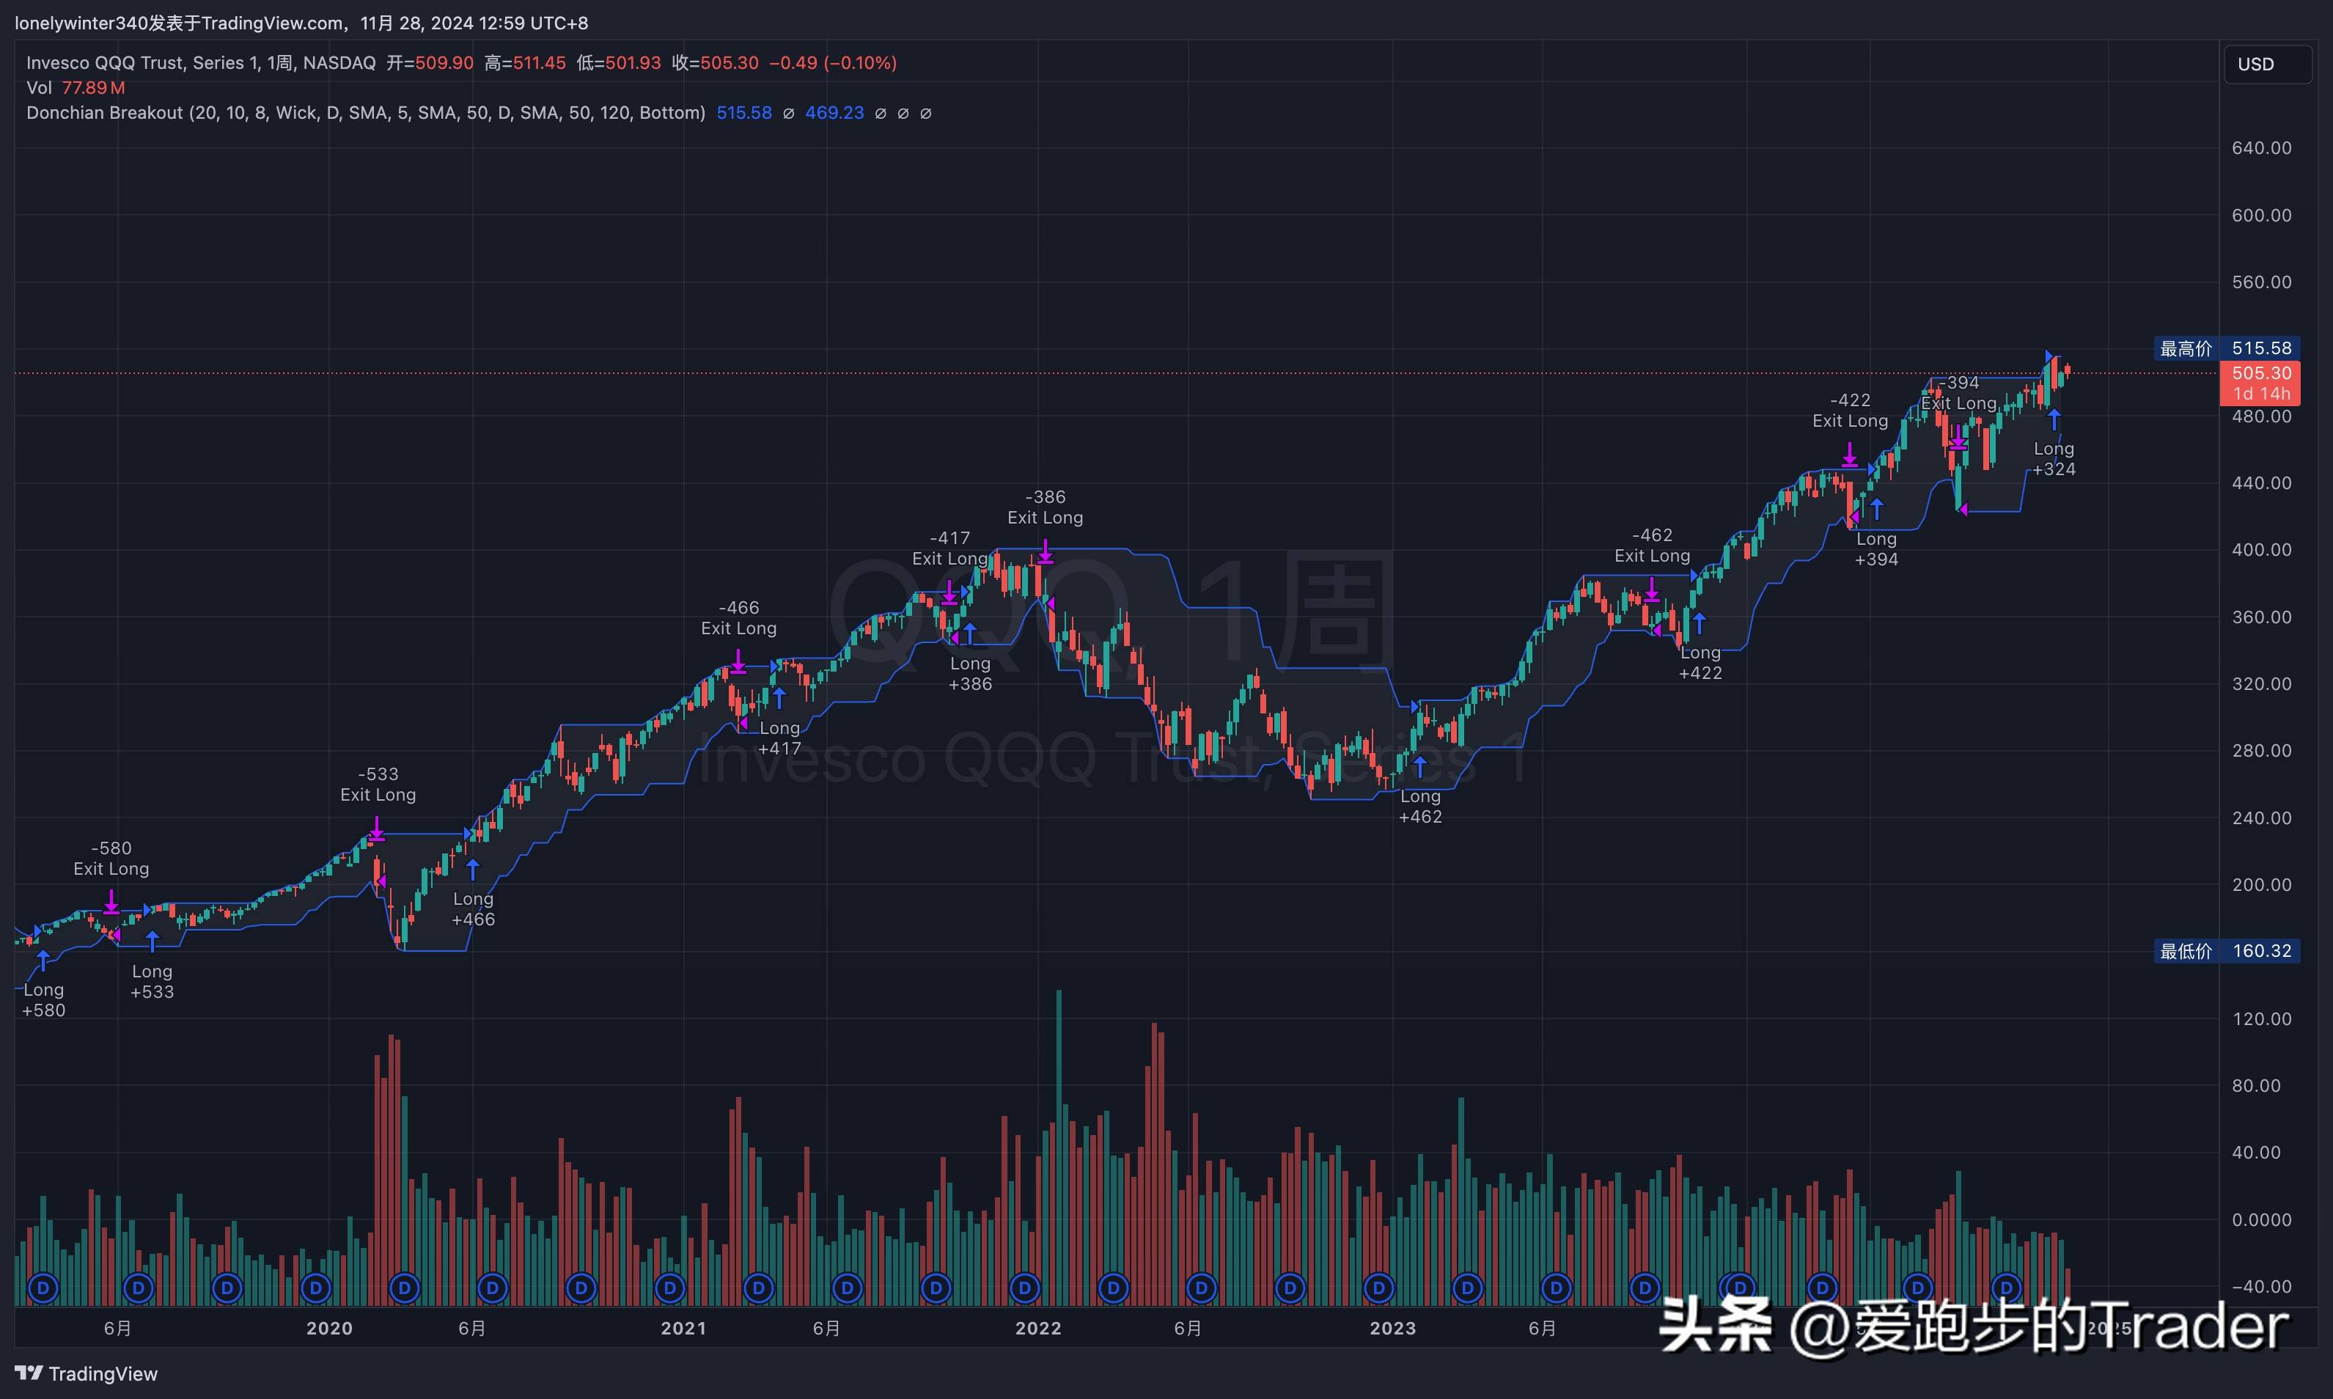
Task: Click the blue entry arrow above Long +417
Action: [x=779, y=697]
